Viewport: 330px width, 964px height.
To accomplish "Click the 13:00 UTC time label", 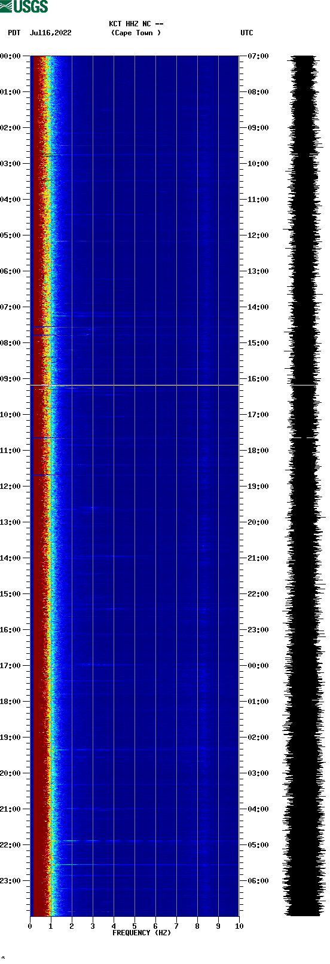I will coord(258,271).
